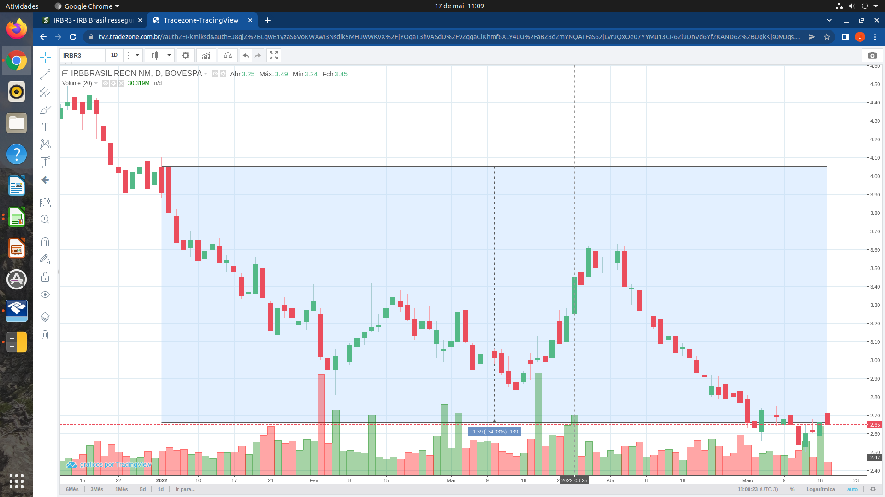This screenshot has height=497, width=885.
Task: Redo the chart action
Action: pos(258,55)
